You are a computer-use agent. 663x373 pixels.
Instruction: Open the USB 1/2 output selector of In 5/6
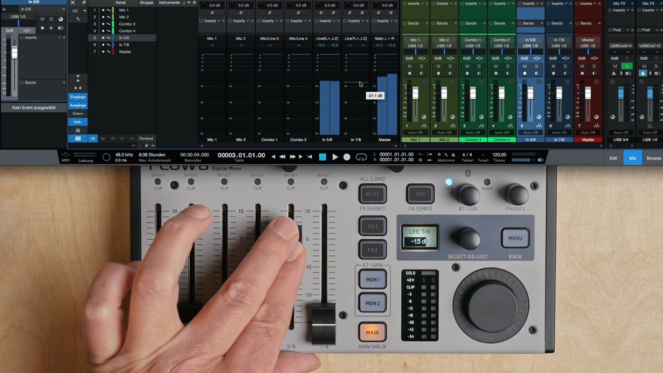[x=530, y=46]
